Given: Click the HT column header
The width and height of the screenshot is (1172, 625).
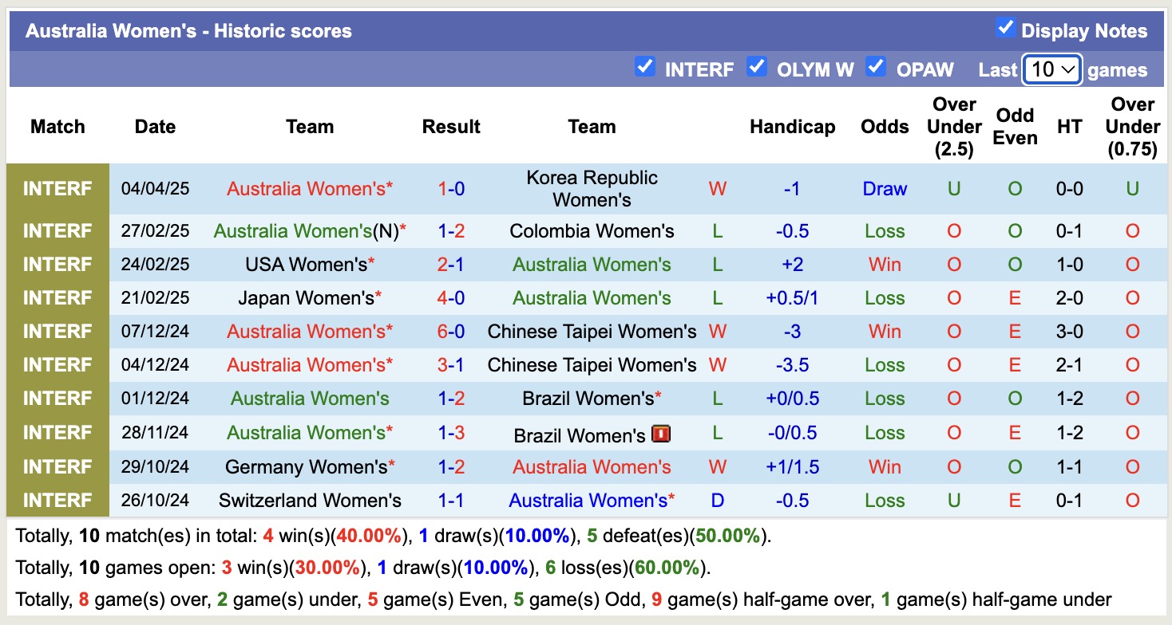Looking at the screenshot, I should tap(1068, 127).
